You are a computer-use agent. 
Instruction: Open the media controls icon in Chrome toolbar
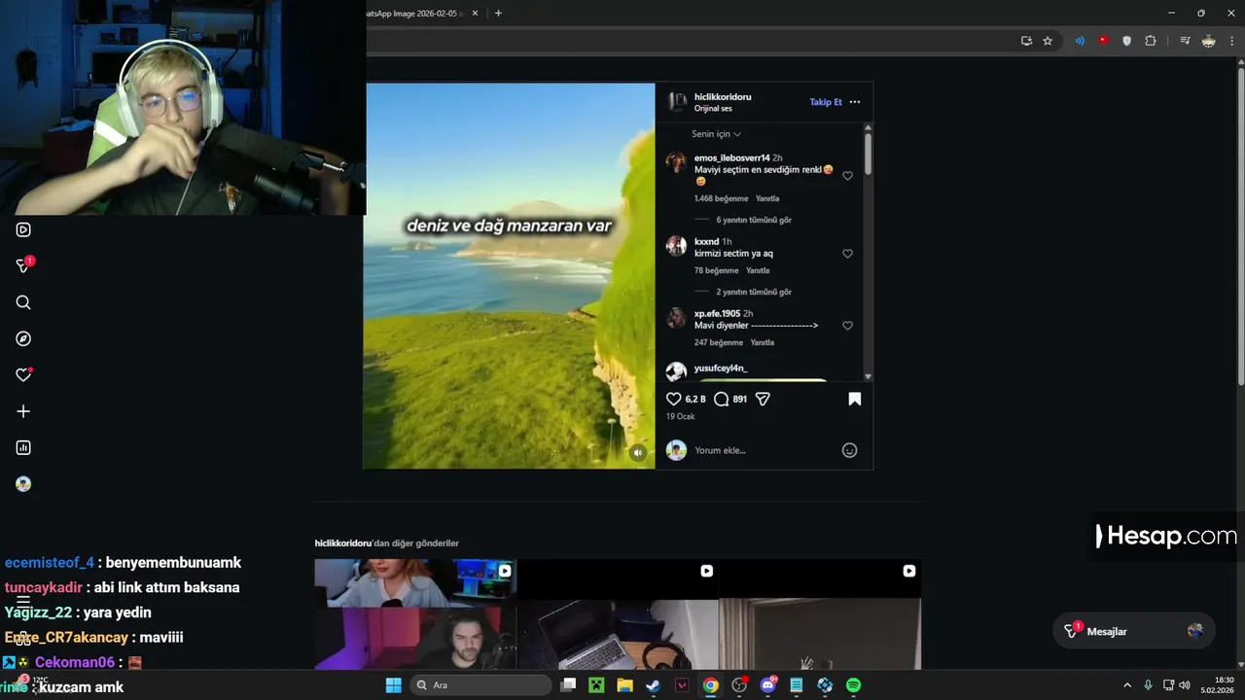tap(1185, 41)
